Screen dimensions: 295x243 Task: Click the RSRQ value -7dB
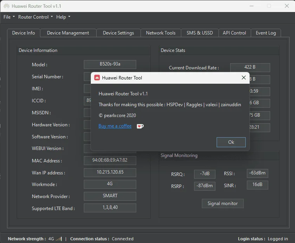click(x=205, y=174)
